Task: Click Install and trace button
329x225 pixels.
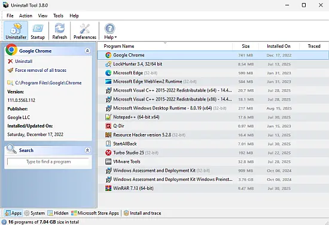Action: [142, 213]
